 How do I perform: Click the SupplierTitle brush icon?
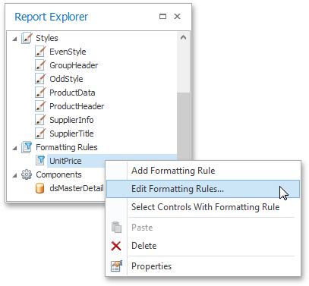[40, 134]
